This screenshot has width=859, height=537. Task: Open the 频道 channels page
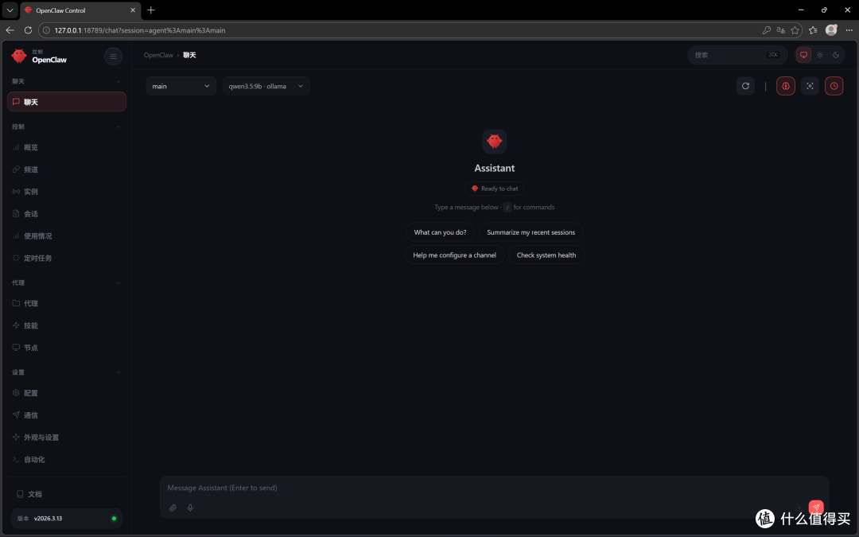(x=67, y=169)
